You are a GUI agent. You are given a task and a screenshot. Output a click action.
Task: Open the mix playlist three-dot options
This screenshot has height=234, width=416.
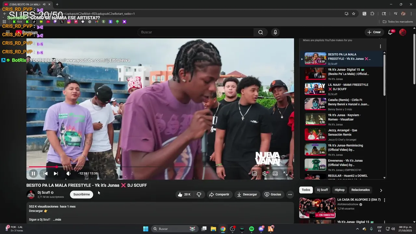[x=380, y=46]
